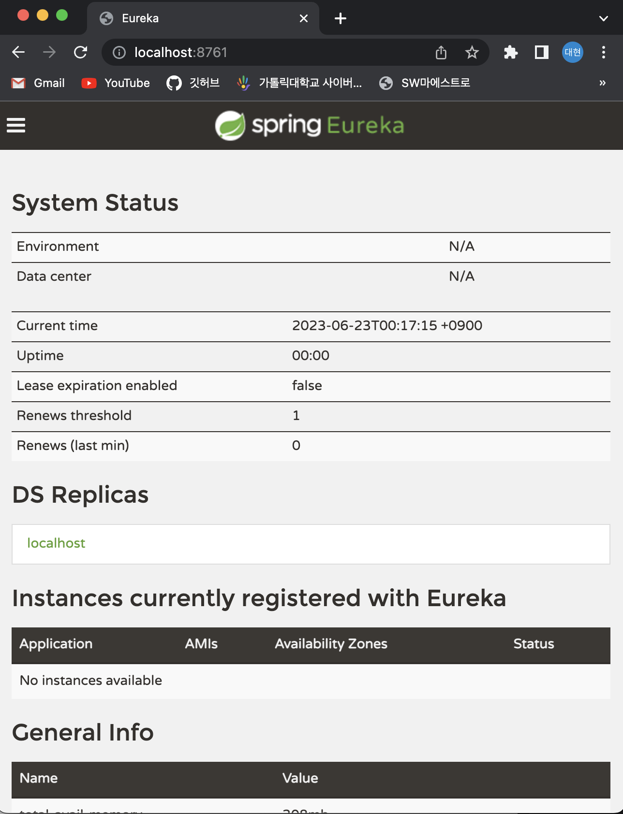623x814 pixels.
Task: Open the SW마에스트로 bookmark
Action: [x=424, y=83]
